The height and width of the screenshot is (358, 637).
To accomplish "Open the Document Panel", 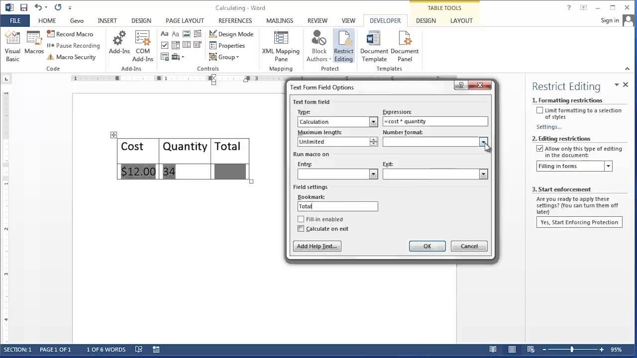I will pos(405,46).
